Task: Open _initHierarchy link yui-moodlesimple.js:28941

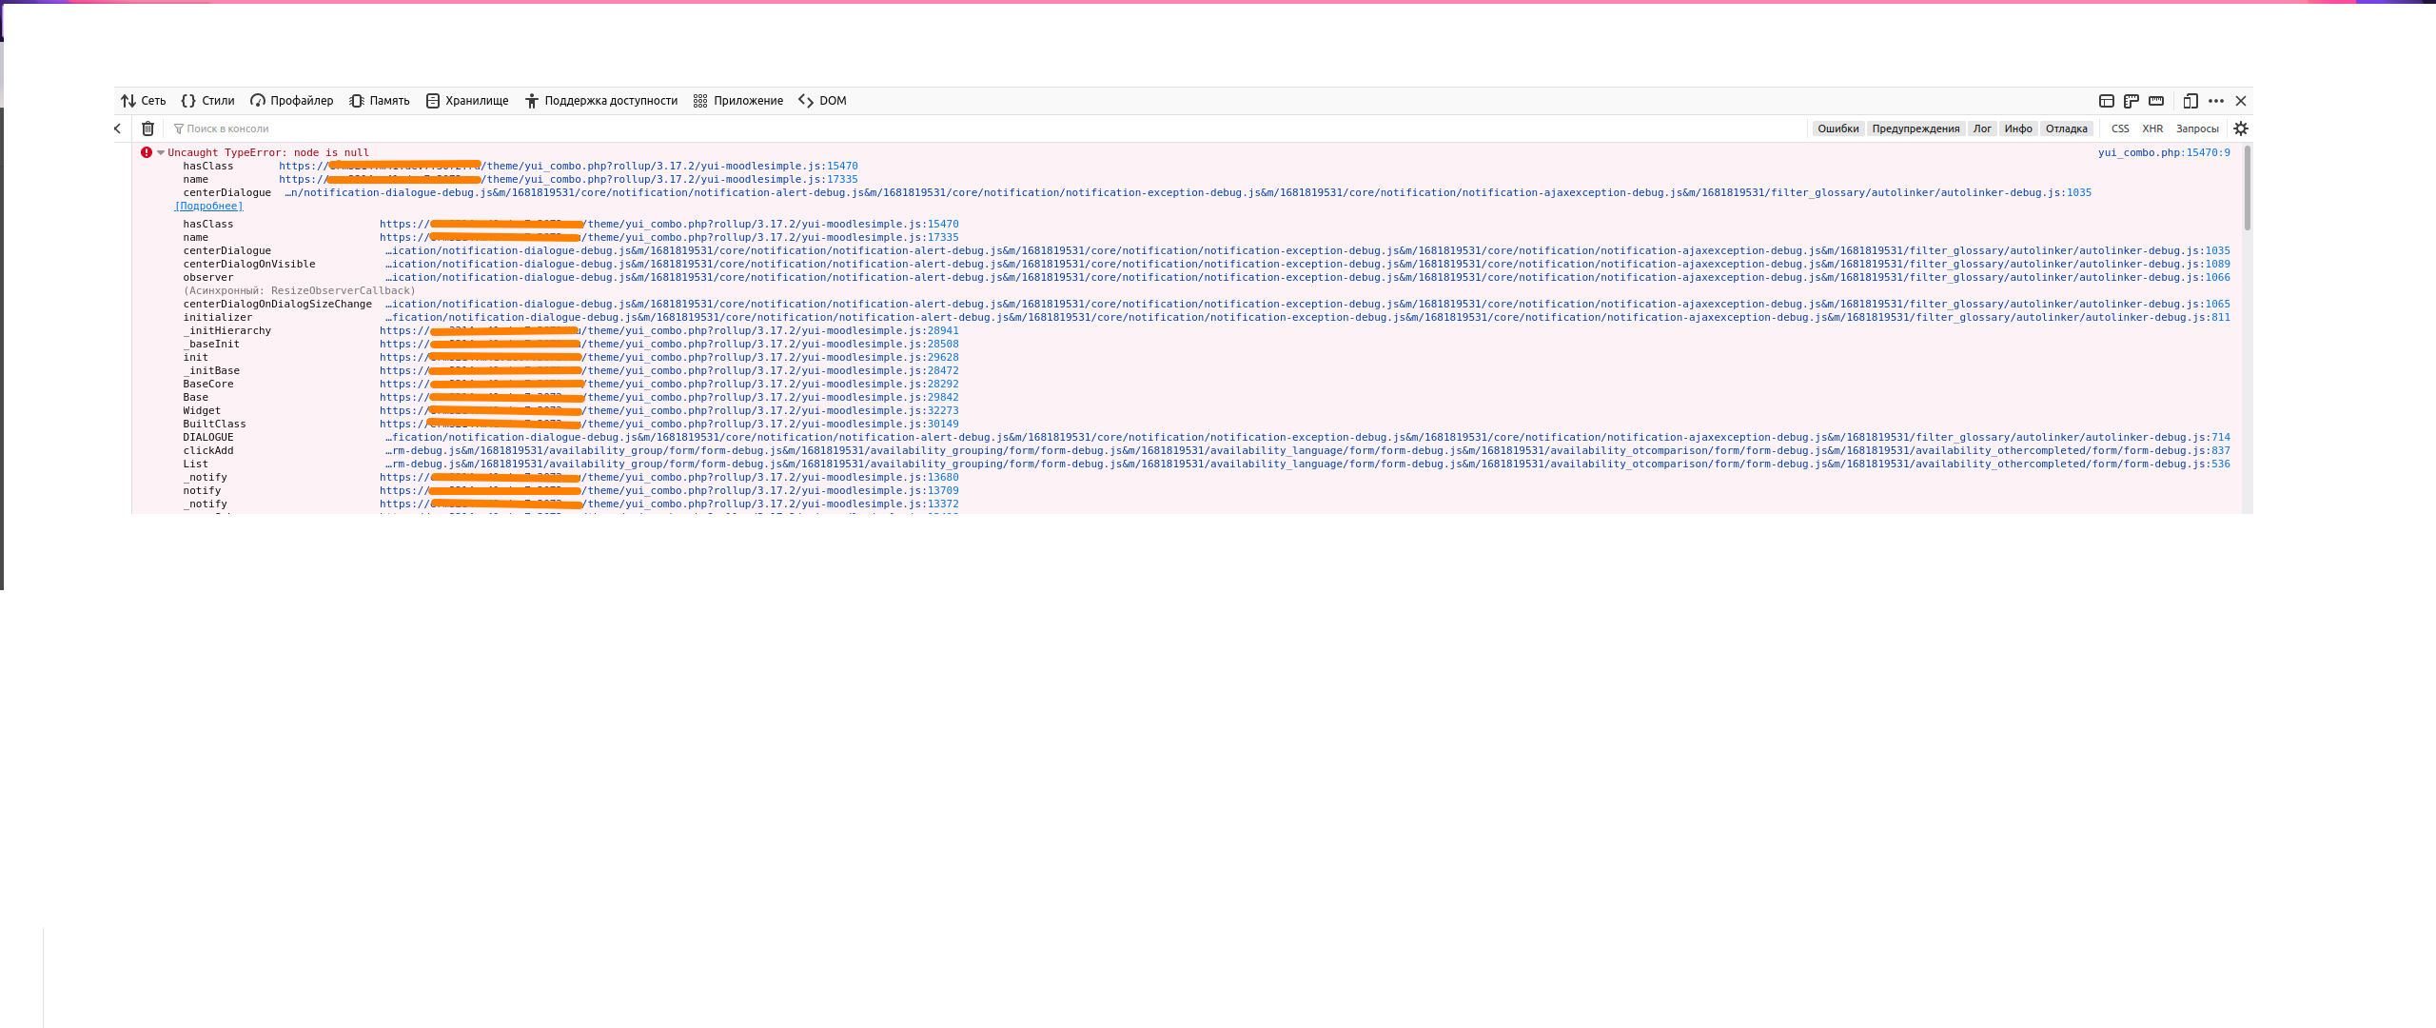Action: [669, 331]
